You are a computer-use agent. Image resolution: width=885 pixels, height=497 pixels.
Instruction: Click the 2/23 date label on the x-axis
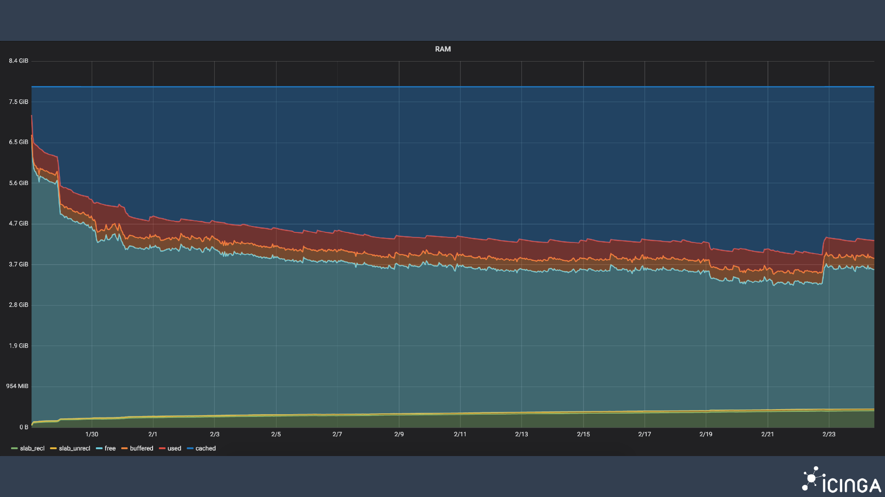(829, 433)
